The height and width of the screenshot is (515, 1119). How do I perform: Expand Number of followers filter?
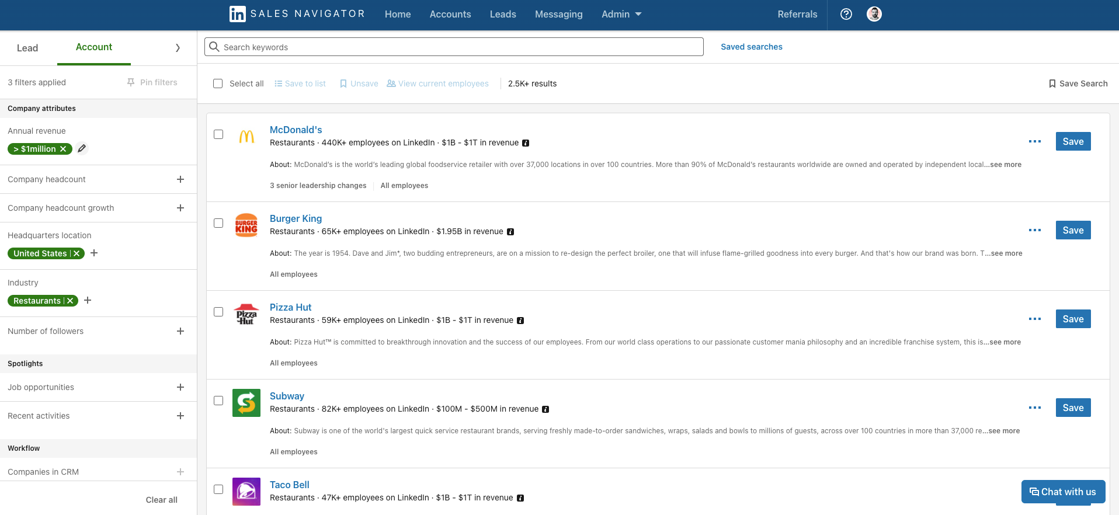[x=180, y=331]
